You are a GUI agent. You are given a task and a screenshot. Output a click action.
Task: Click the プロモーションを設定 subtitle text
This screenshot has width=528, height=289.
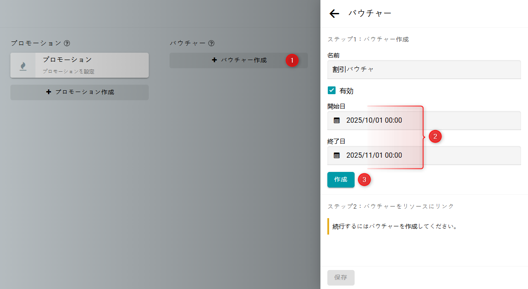tap(68, 72)
